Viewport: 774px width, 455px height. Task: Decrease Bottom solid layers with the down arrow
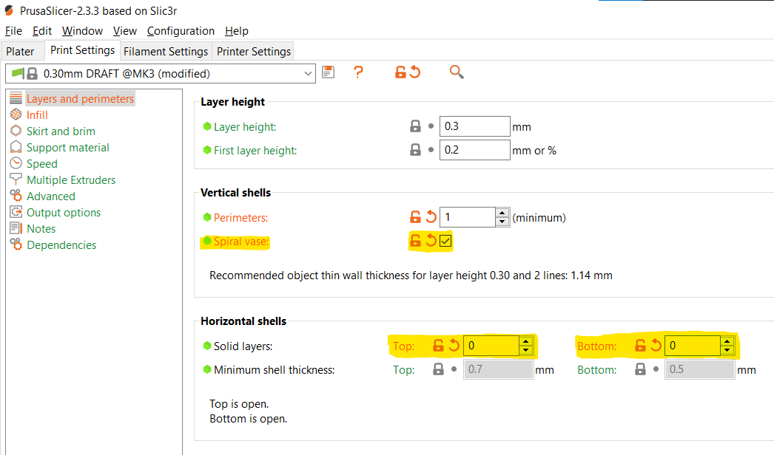(x=727, y=350)
